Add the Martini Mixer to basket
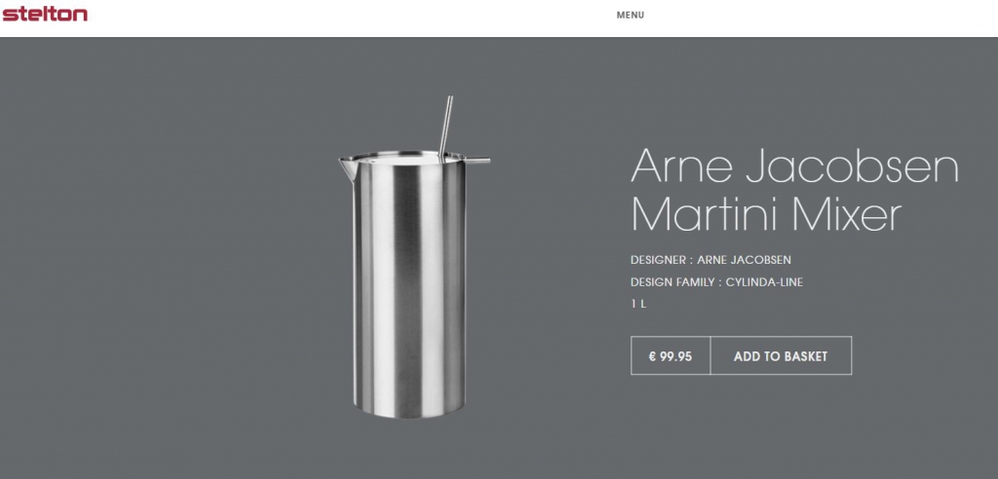 pos(781,356)
